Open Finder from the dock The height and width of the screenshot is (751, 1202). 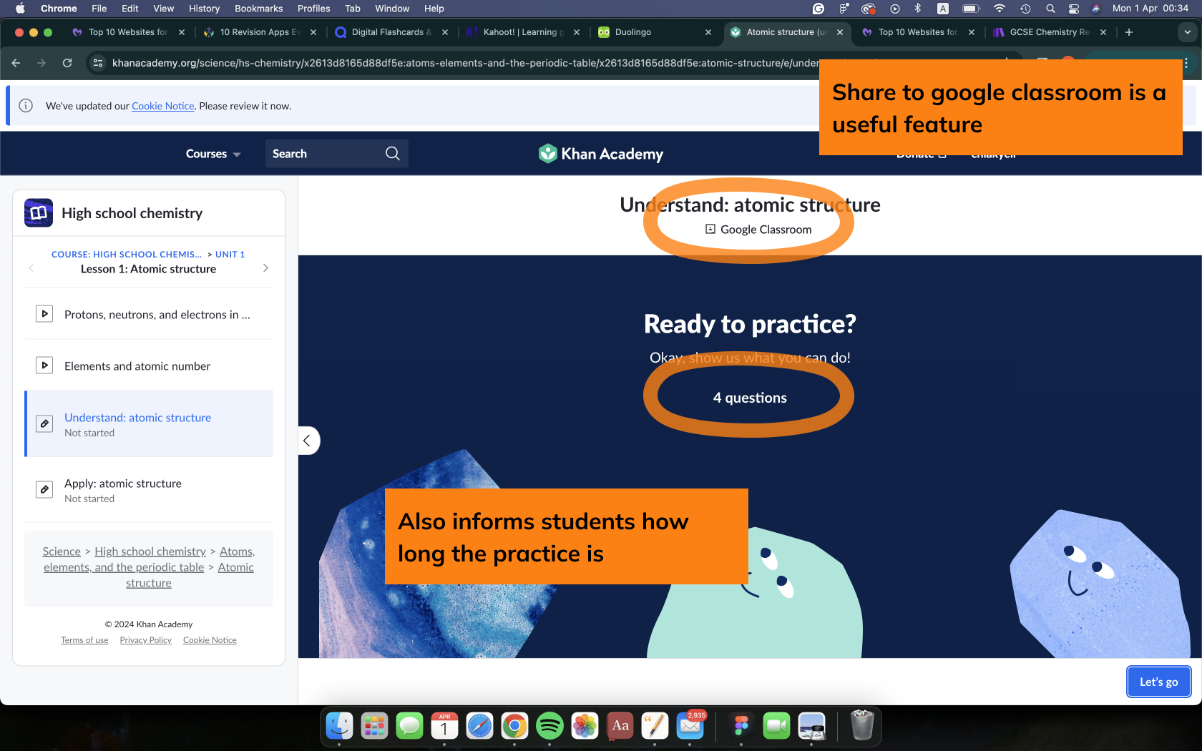point(339,726)
